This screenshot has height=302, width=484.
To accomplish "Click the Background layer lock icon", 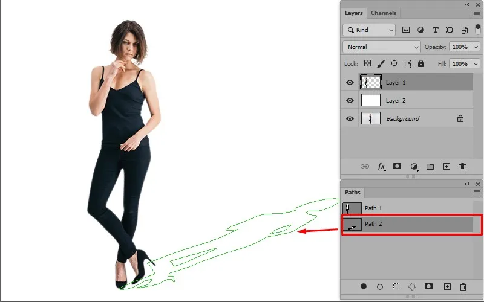I will tap(460, 118).
